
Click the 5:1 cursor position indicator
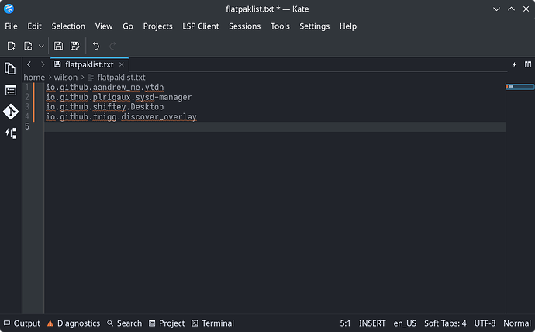coord(345,323)
